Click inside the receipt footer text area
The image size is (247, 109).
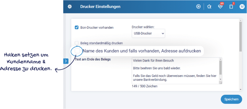point(176,71)
